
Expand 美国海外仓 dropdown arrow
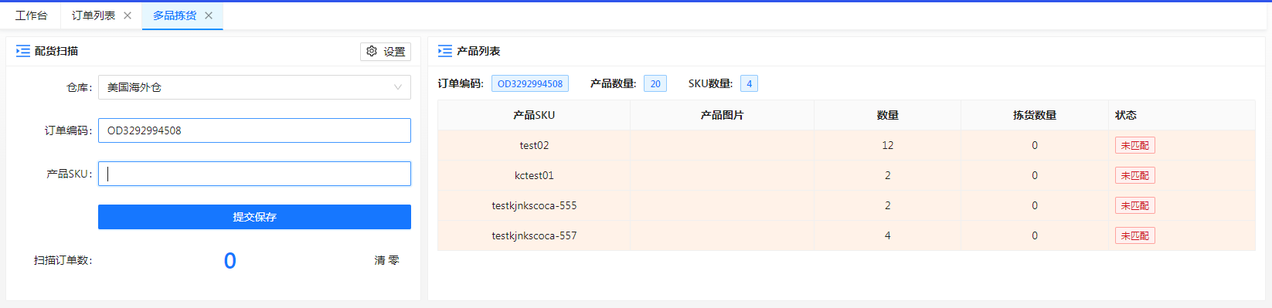pyautogui.click(x=398, y=87)
